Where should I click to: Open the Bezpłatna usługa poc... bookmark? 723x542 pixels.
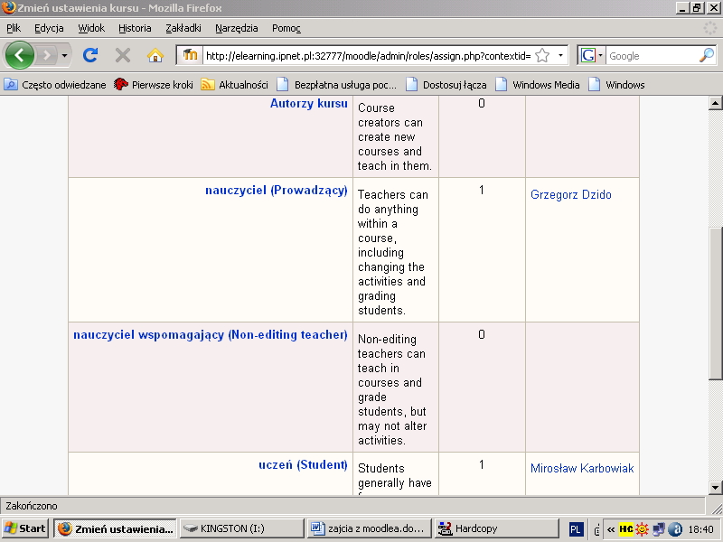336,85
